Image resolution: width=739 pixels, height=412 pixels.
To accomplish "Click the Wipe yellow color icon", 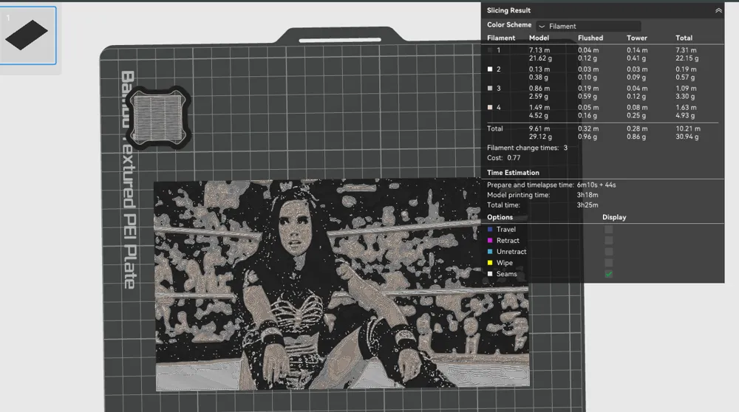I will pyautogui.click(x=490, y=263).
